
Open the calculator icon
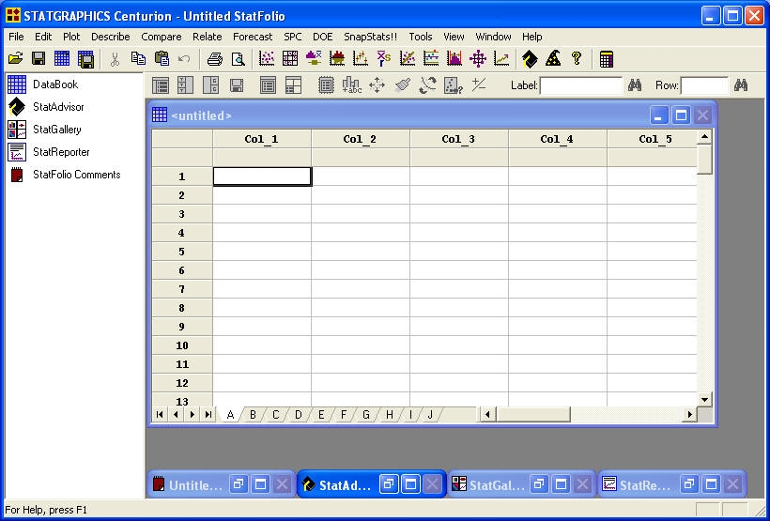[x=606, y=59]
